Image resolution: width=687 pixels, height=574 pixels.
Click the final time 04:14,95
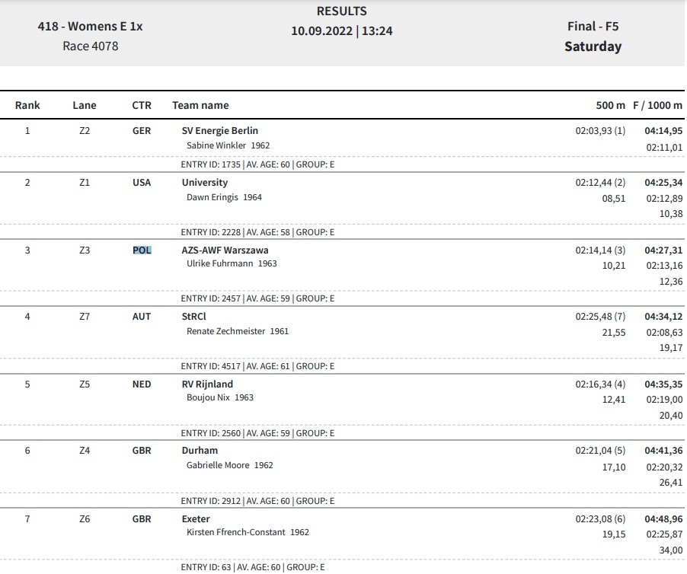tap(663, 130)
